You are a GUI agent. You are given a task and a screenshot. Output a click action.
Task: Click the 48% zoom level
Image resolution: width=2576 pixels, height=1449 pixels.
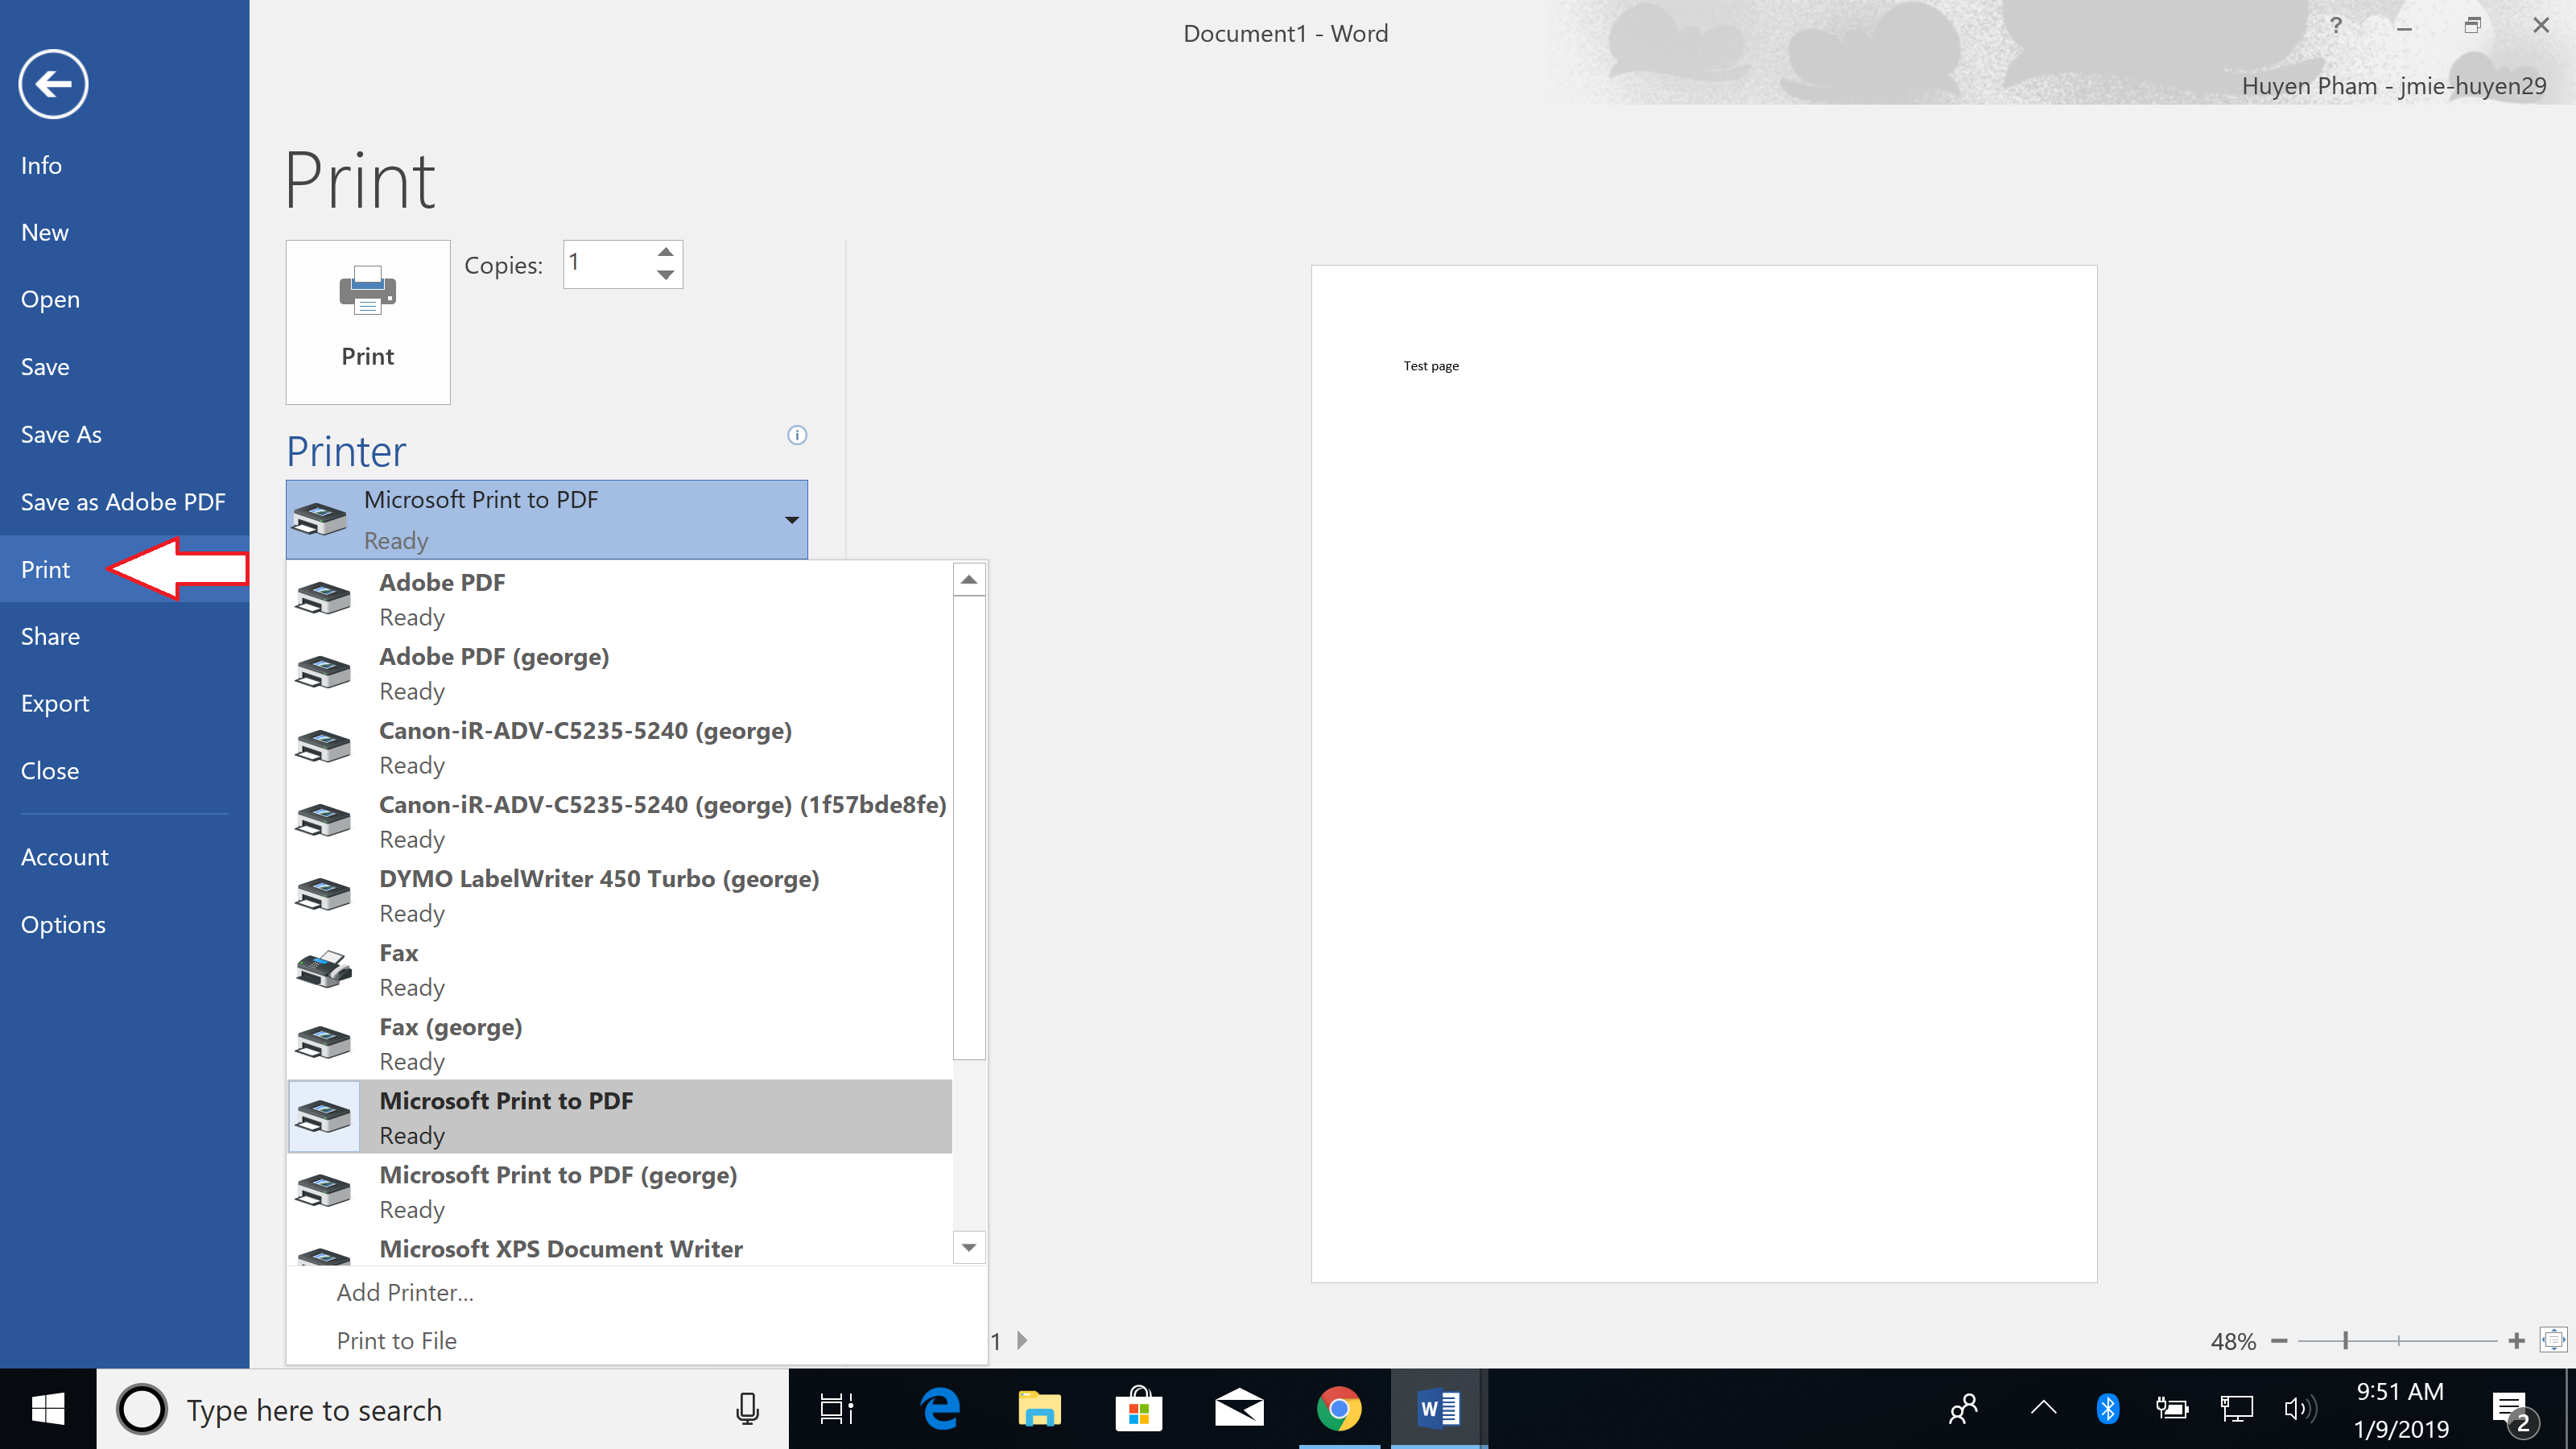click(x=2233, y=1341)
